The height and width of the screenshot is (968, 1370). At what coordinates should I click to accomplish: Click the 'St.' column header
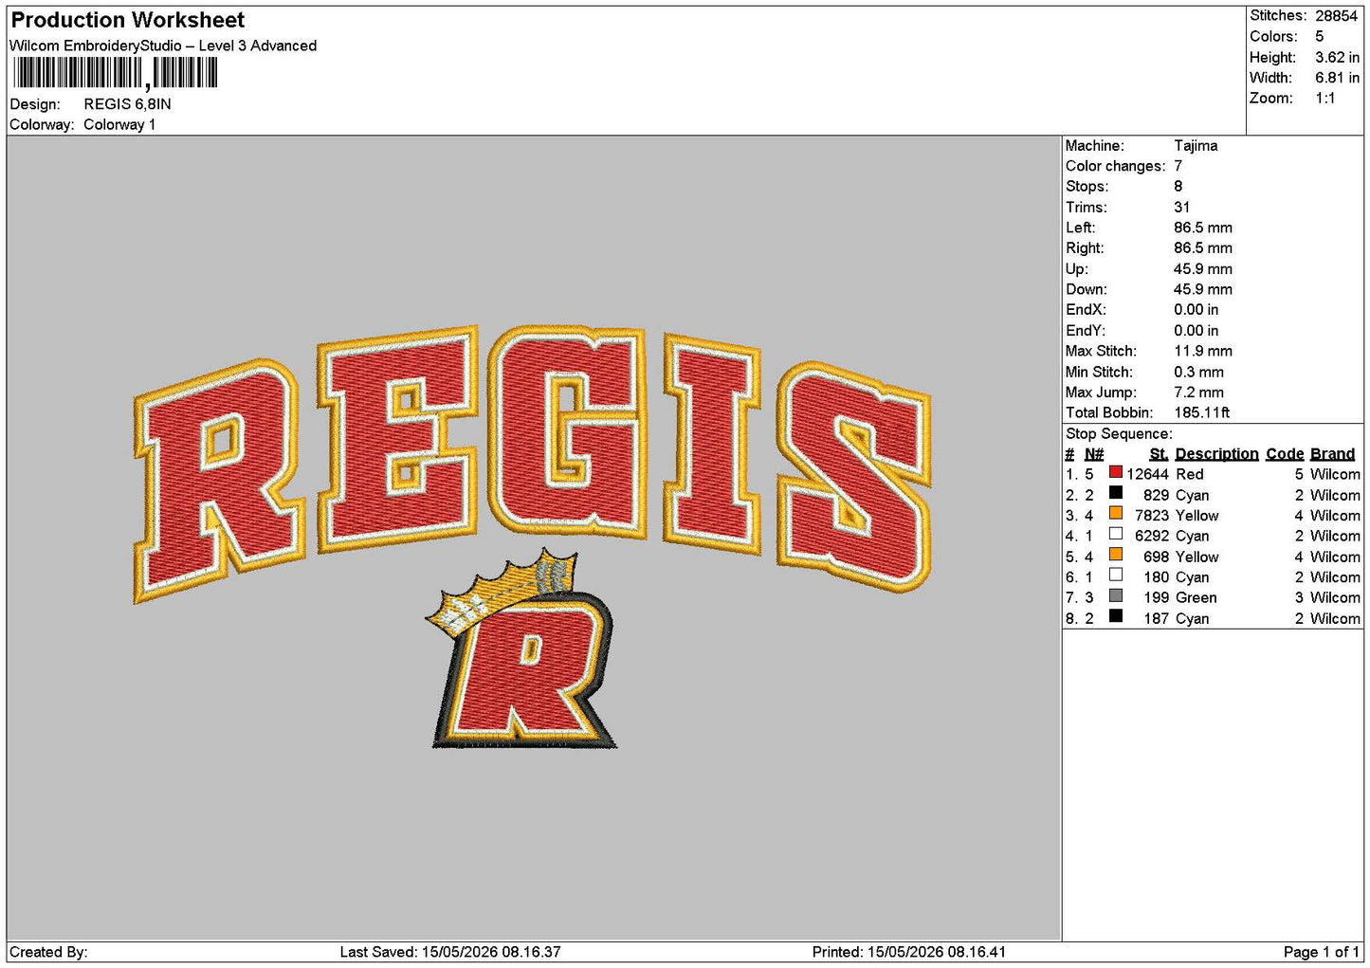click(1159, 454)
